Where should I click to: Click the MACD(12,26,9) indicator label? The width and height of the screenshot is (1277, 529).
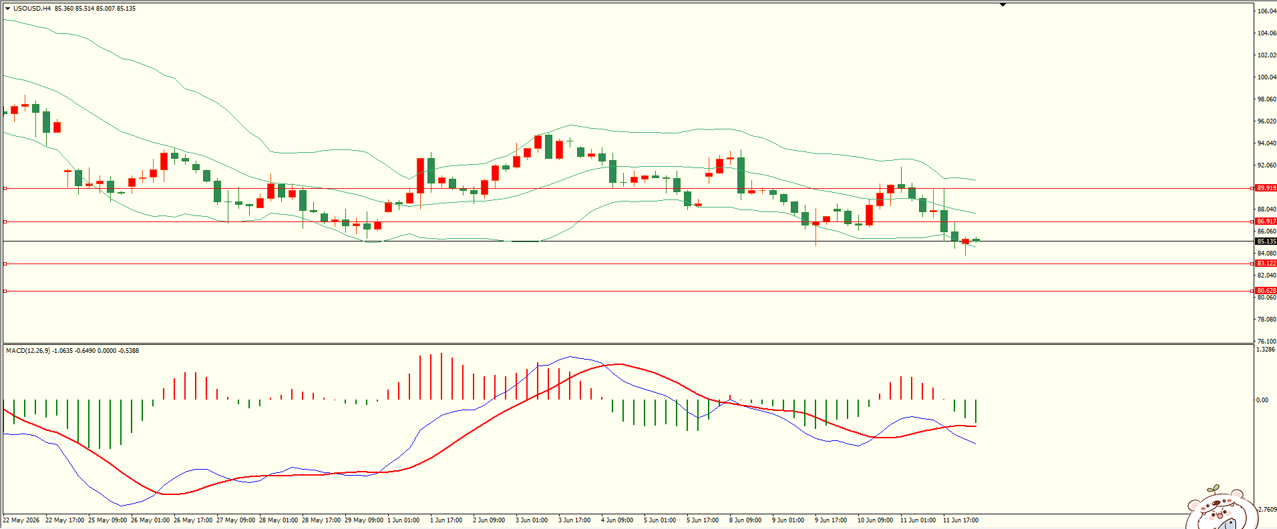pyautogui.click(x=27, y=350)
